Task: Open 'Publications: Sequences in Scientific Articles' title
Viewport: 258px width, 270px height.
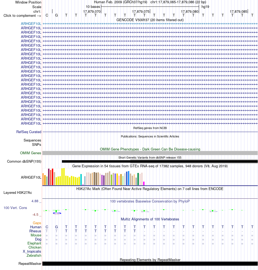Action: [150, 136]
